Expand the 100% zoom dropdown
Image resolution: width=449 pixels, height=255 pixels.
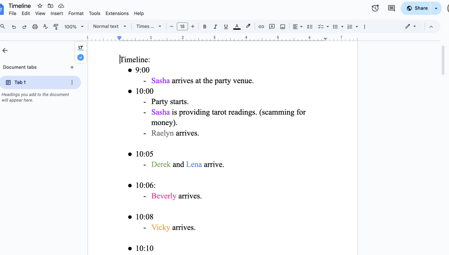click(x=74, y=27)
